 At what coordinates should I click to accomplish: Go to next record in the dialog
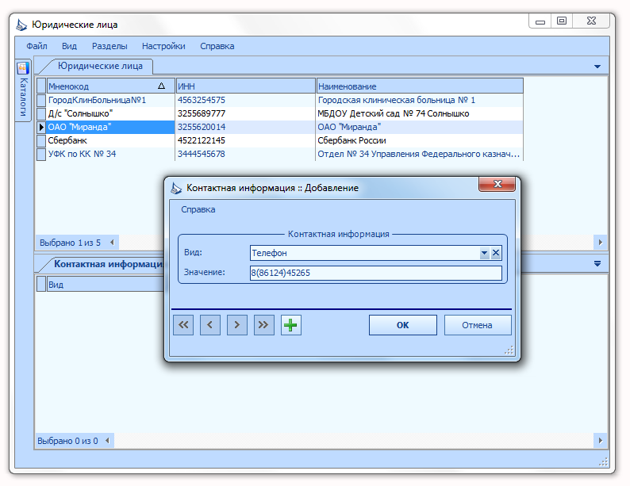pyautogui.click(x=237, y=325)
